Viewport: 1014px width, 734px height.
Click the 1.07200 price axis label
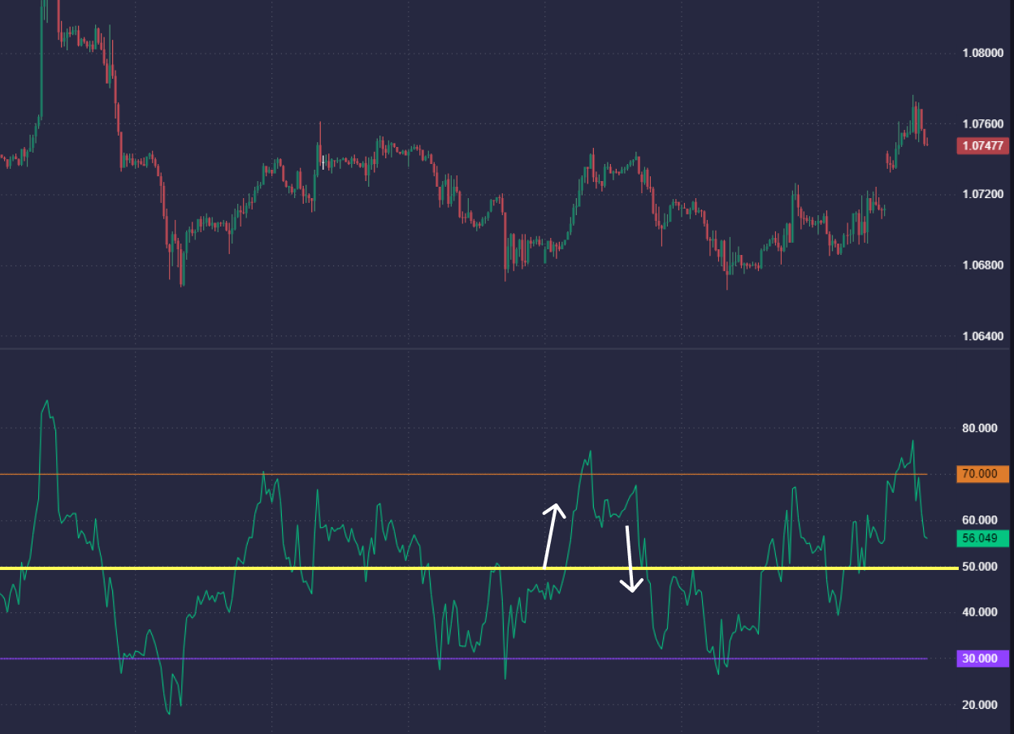tap(982, 195)
